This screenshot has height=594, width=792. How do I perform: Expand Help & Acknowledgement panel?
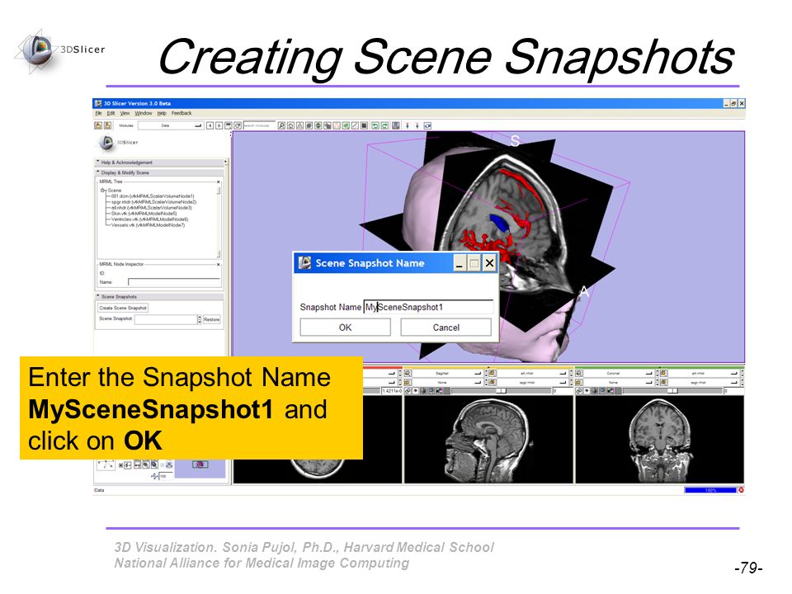[x=159, y=163]
